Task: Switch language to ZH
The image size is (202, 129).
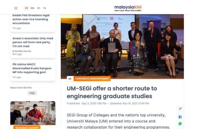Action: pyautogui.click(x=38, y=8)
